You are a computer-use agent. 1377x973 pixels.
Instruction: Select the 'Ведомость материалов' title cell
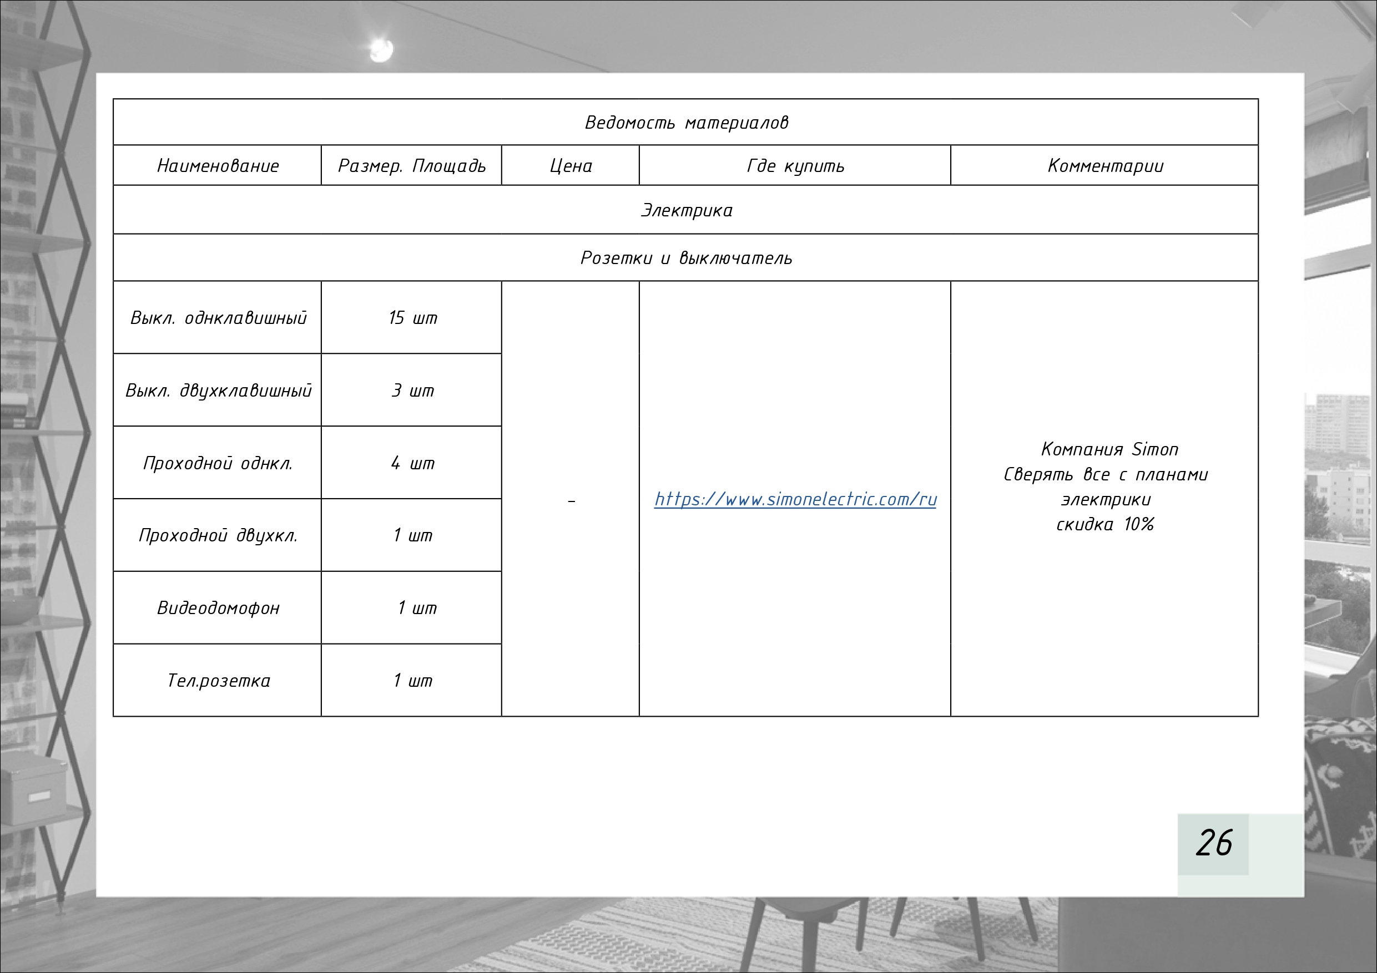click(686, 123)
